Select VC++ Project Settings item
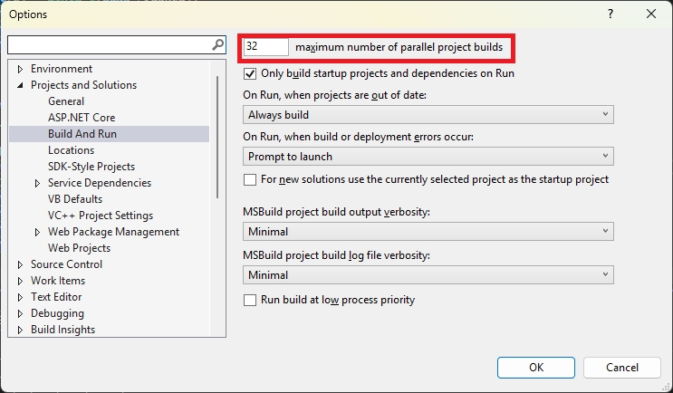This screenshot has height=393, width=673. (101, 216)
